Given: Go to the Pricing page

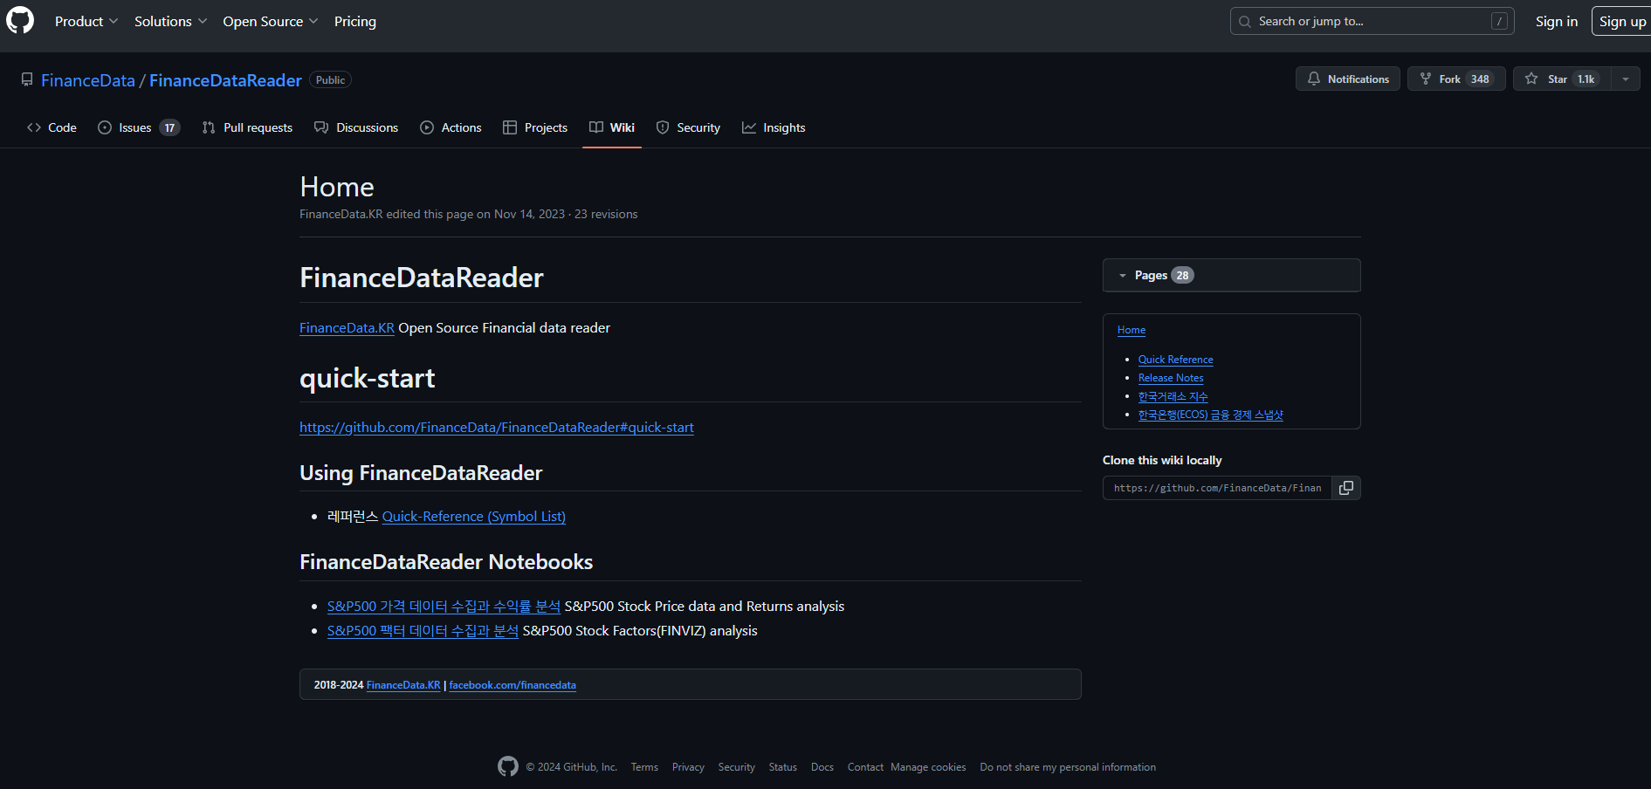Looking at the screenshot, I should tap(355, 21).
